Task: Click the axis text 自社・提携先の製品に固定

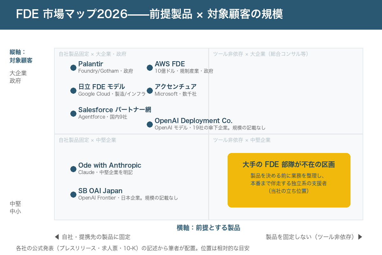Action: tap(96, 237)
